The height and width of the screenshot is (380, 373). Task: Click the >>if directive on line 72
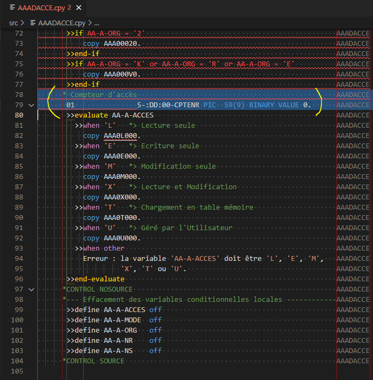tap(75, 33)
